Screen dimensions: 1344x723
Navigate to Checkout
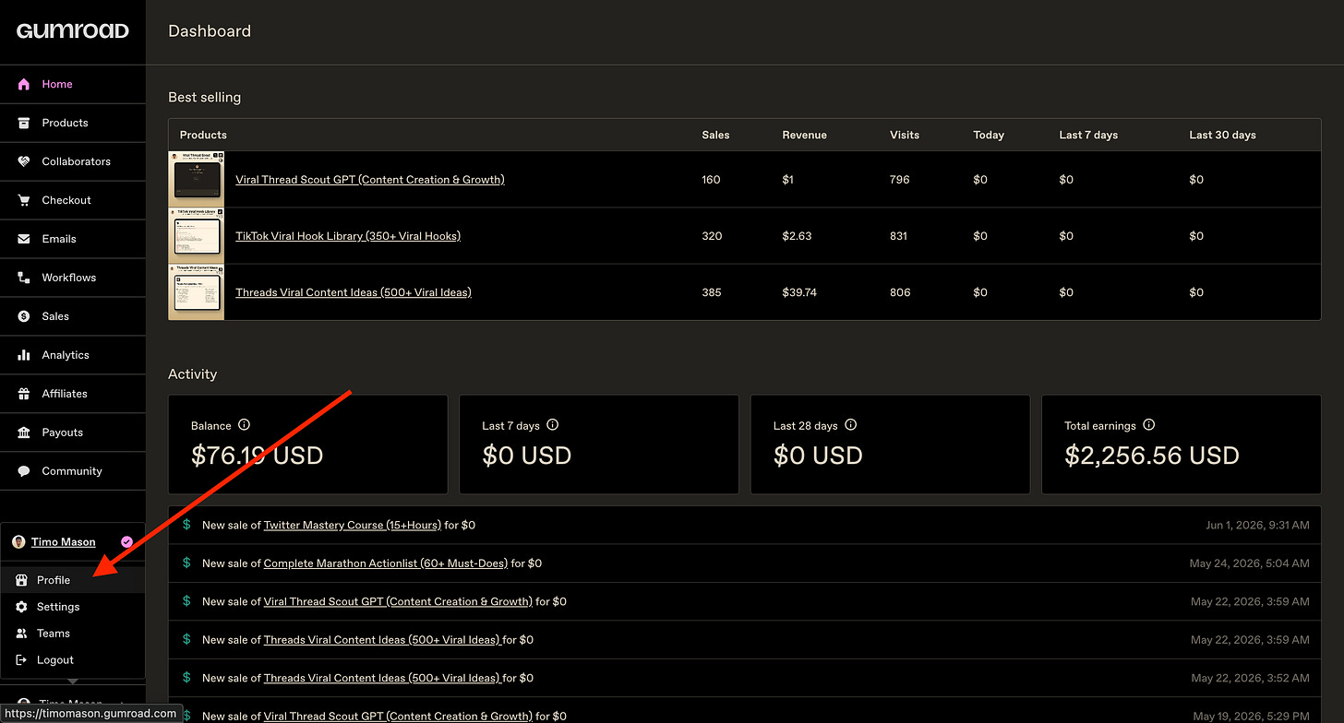coord(73,200)
